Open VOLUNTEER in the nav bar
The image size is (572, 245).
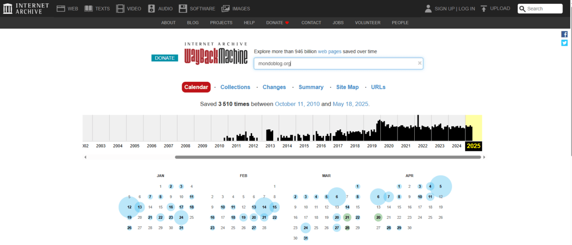point(368,23)
